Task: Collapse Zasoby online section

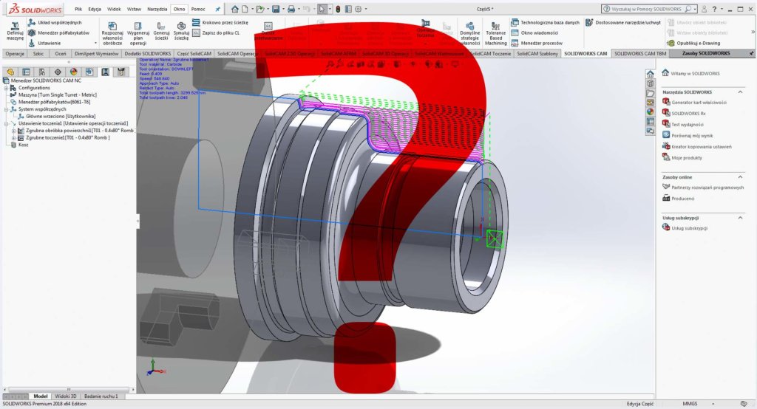Action: (x=740, y=177)
